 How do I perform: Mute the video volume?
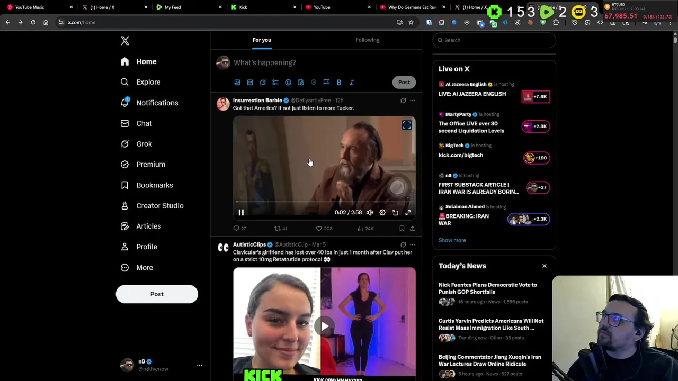pyautogui.click(x=370, y=212)
